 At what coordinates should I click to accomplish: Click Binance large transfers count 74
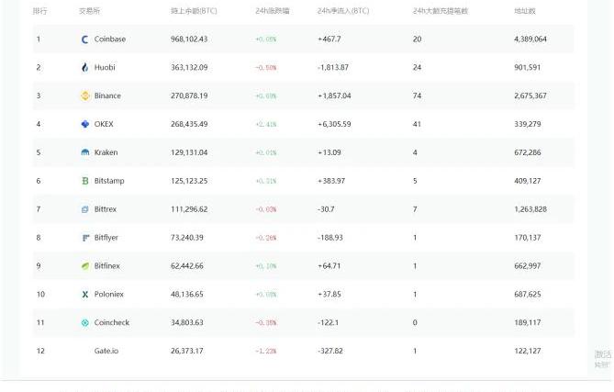click(417, 95)
